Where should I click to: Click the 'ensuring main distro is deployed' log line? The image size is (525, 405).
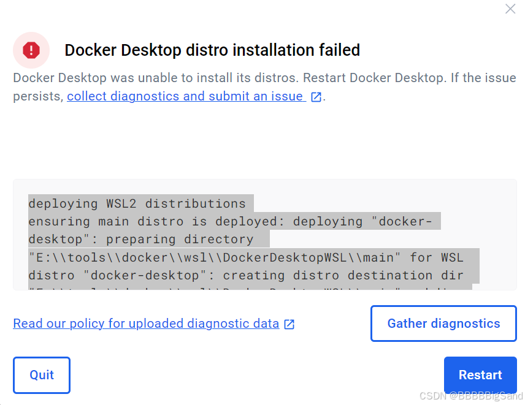(x=234, y=221)
